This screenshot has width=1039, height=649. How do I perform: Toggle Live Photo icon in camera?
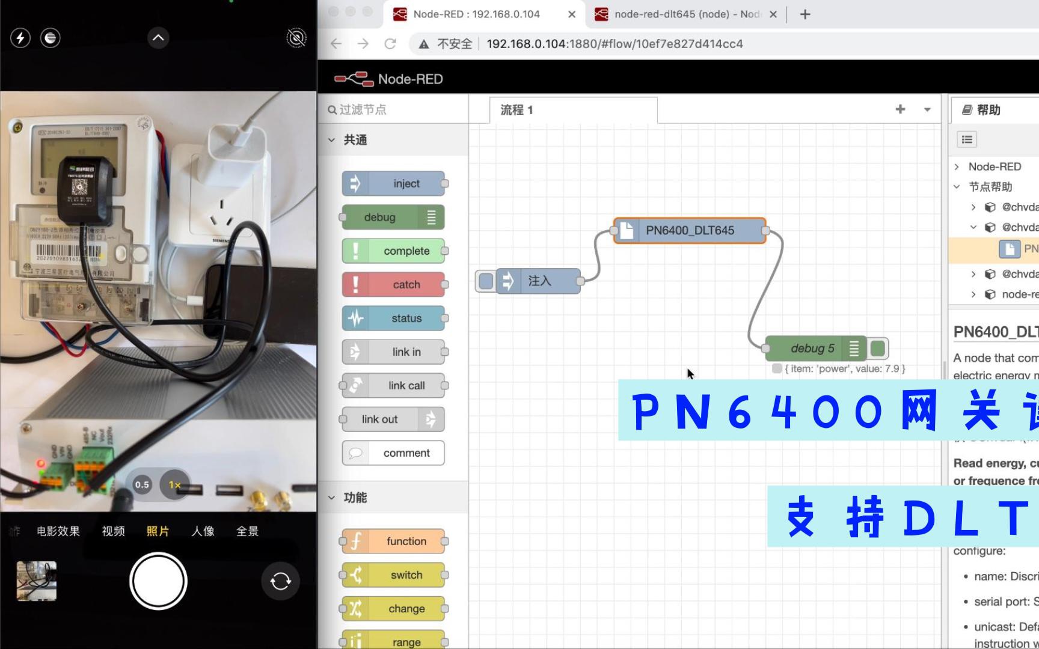[296, 38]
